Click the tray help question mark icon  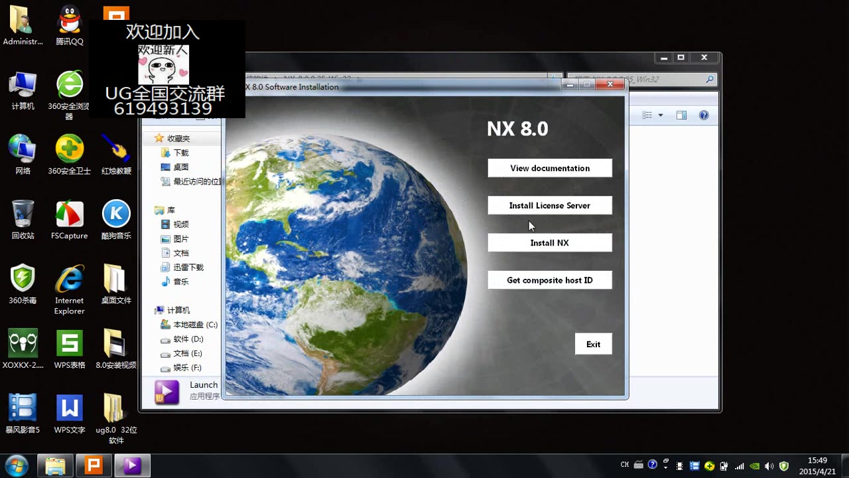pos(652,465)
